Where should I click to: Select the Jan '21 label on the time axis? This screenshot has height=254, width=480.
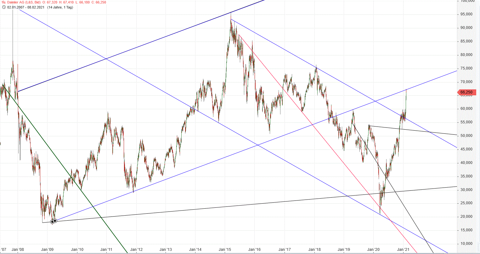click(x=404, y=249)
